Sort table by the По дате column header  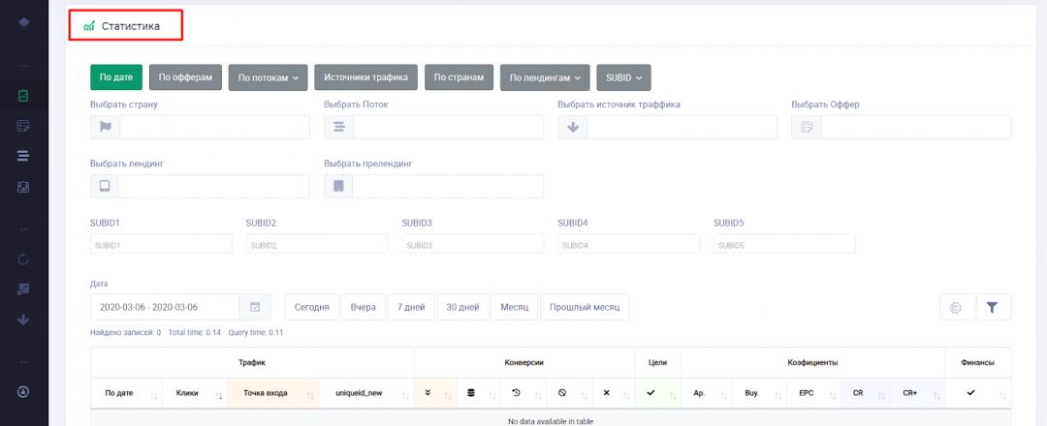[126, 393]
